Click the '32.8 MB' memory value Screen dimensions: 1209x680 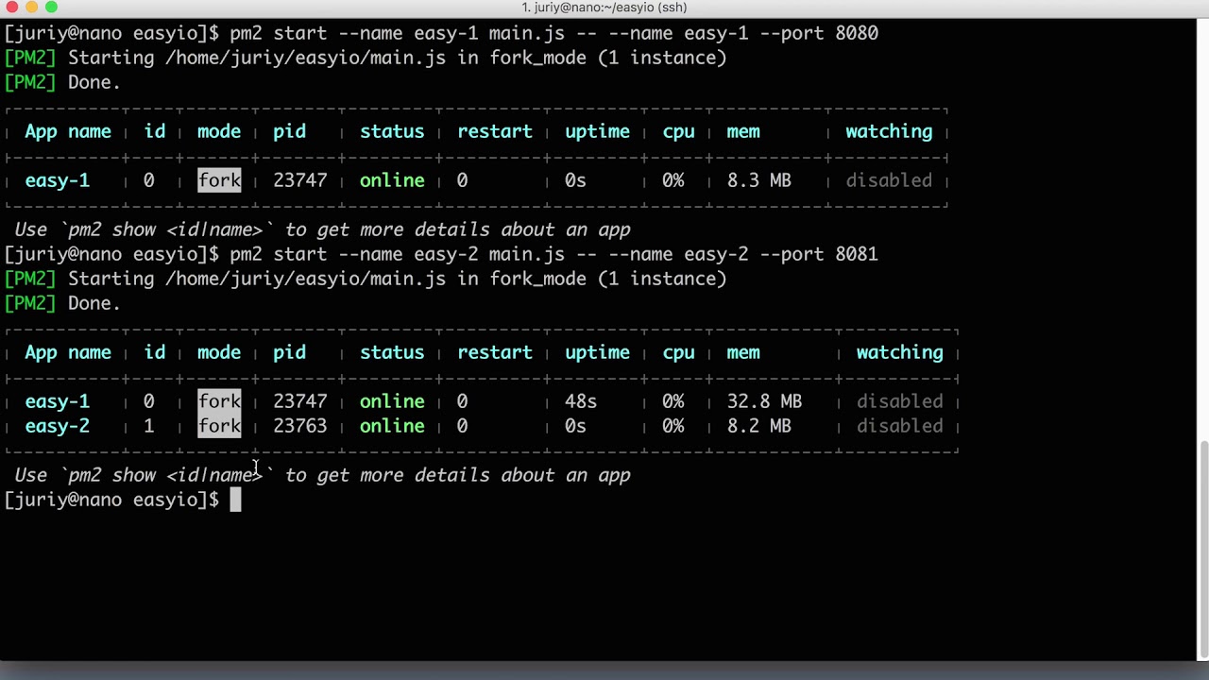pos(764,401)
